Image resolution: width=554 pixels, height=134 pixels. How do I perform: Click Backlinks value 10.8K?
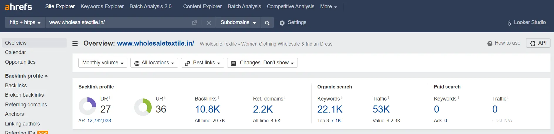207,109
